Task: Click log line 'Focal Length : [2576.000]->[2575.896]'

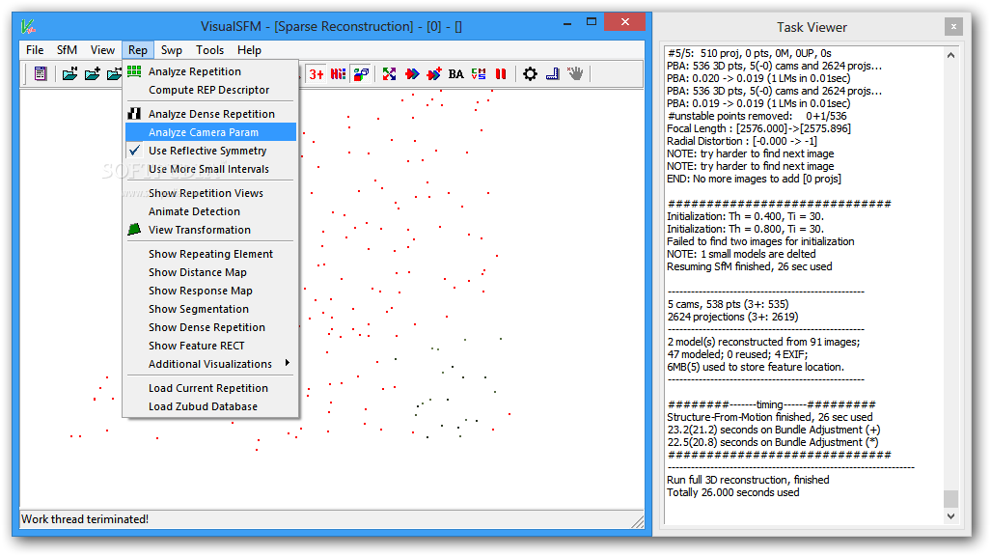Action: [758, 128]
